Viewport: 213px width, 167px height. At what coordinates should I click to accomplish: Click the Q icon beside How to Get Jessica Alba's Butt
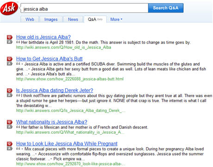9,59
